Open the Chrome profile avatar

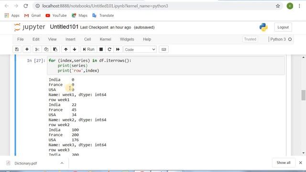[x=290, y=6]
